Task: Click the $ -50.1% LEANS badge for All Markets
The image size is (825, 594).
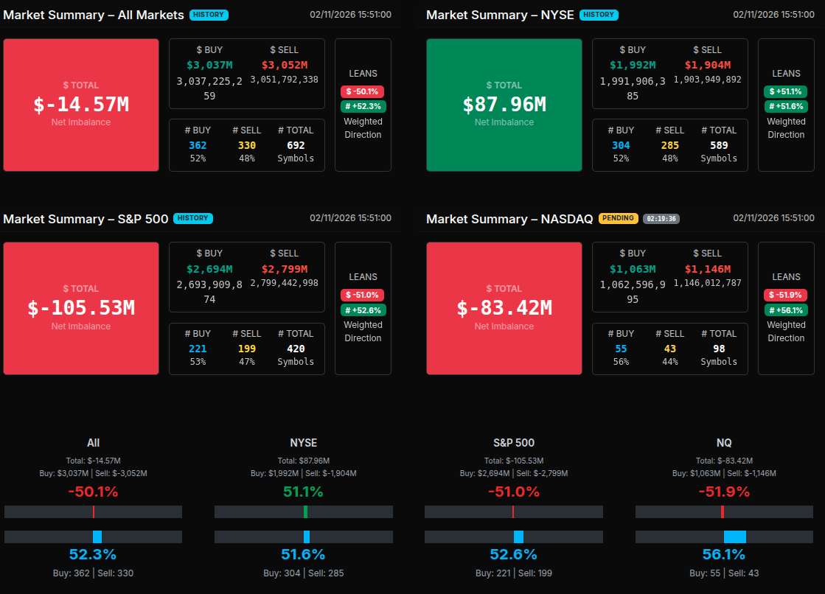Action: 362,91
